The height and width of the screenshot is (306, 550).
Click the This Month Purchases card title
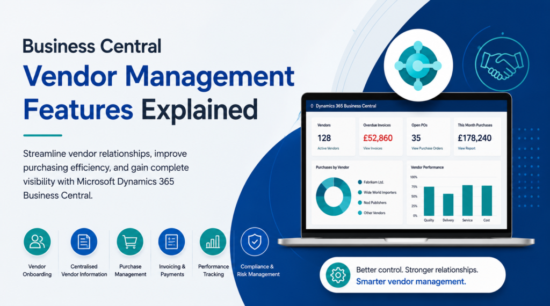(475, 125)
